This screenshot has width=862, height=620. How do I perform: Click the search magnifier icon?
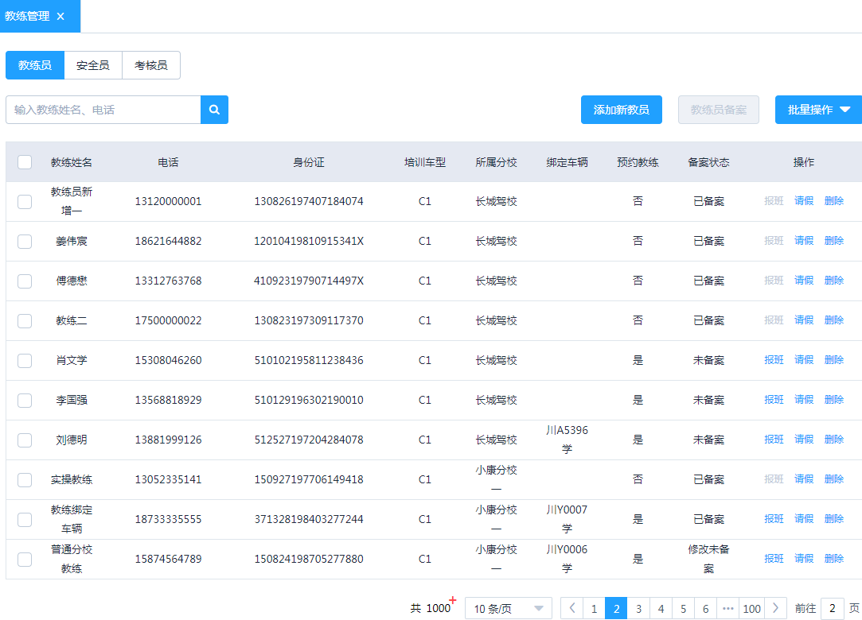tap(214, 110)
